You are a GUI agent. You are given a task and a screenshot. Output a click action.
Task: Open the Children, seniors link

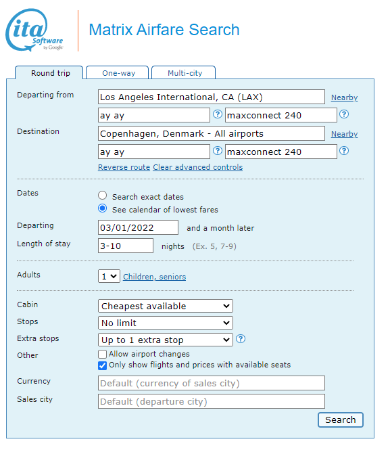click(154, 277)
